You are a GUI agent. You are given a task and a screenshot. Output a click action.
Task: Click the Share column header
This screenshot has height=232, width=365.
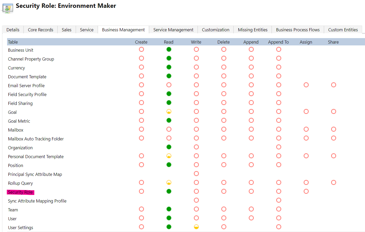click(x=333, y=42)
